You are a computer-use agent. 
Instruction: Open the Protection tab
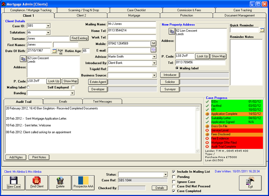click(x=187, y=15)
